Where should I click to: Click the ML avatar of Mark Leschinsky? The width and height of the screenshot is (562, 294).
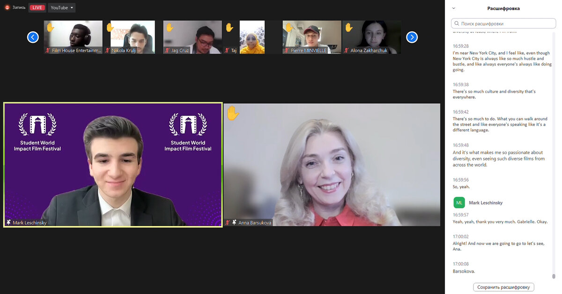pos(459,203)
